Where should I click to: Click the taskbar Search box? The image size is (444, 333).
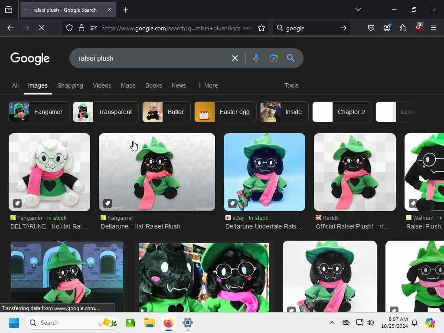(72, 323)
